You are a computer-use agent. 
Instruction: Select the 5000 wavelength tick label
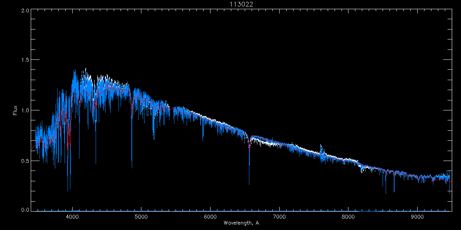[x=141, y=217]
